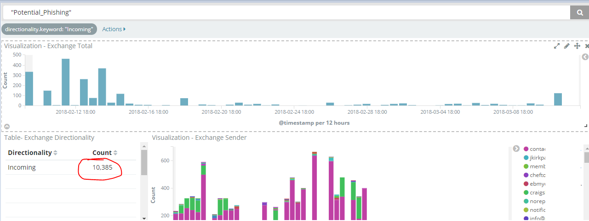589x221 pixels.
Task: Click the "jkirkpa" legend entry
Action: [534, 158]
